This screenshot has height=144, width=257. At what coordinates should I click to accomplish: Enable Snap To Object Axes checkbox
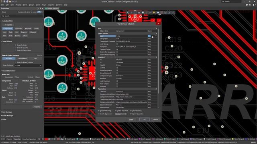pos(16,50)
